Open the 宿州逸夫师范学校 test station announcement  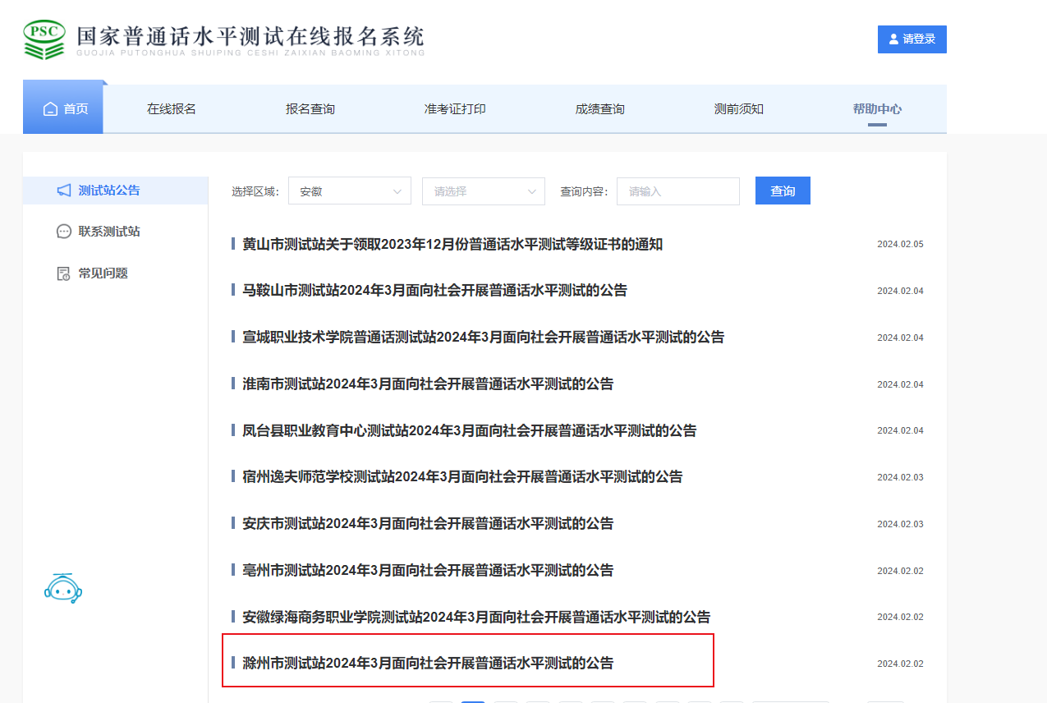(462, 477)
